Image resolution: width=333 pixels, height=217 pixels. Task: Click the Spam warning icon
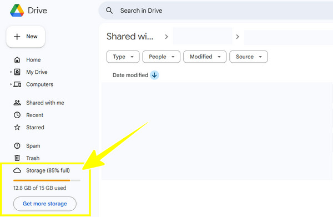(x=17, y=145)
